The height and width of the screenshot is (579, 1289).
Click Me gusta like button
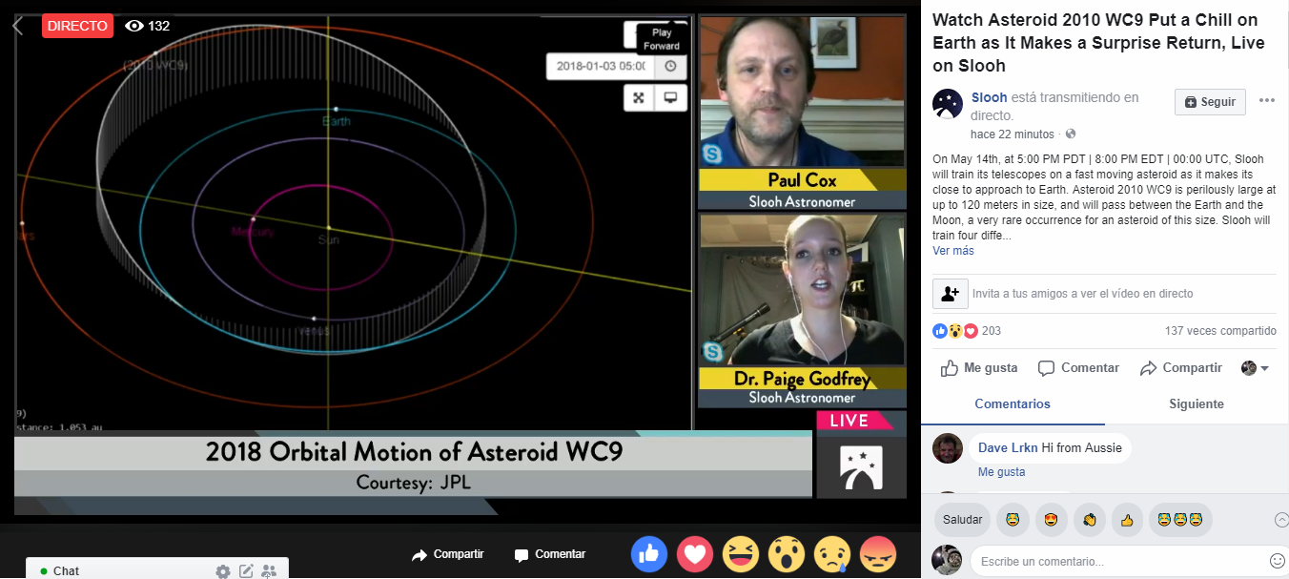click(x=979, y=368)
